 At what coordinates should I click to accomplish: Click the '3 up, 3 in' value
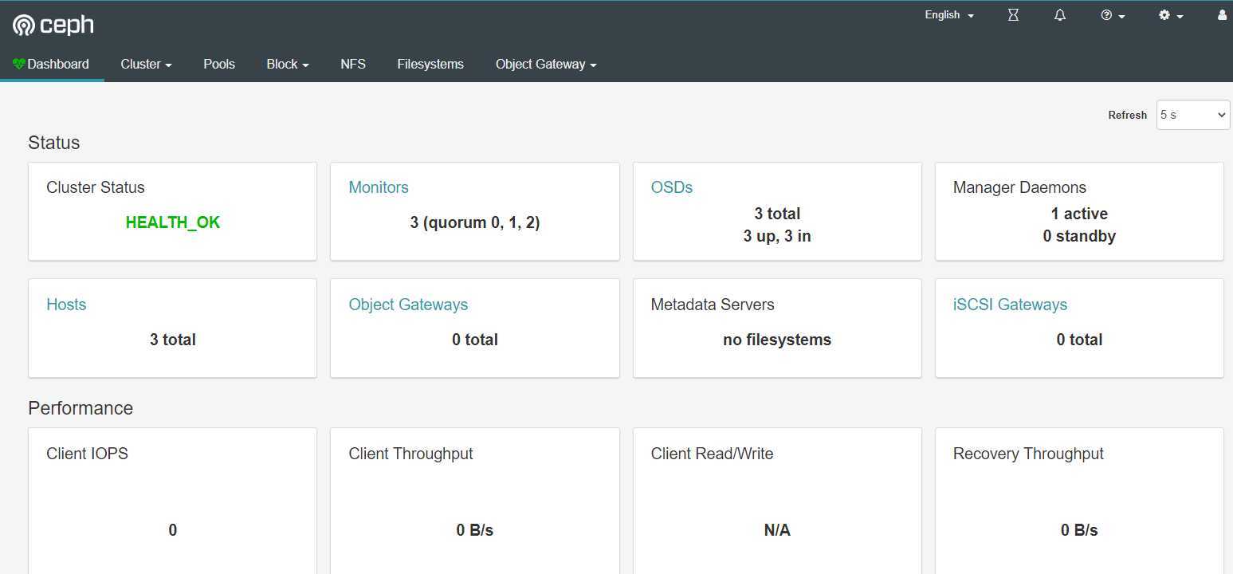click(x=777, y=236)
